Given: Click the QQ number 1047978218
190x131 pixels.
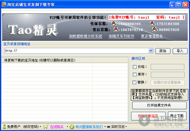Looking at the screenshot, I should (x=132, y=30).
